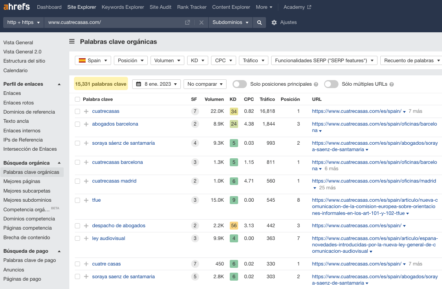This screenshot has width=442, height=289.
Task: Check the 'cuatrecasas madrid' row checkbox
Action: pos(78,181)
